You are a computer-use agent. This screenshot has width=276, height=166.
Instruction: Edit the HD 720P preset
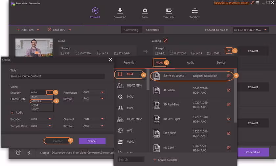tap(229, 148)
